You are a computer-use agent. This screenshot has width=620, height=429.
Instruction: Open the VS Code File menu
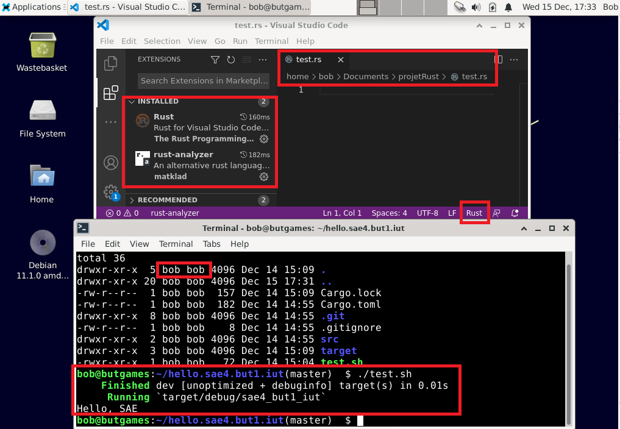(x=107, y=41)
